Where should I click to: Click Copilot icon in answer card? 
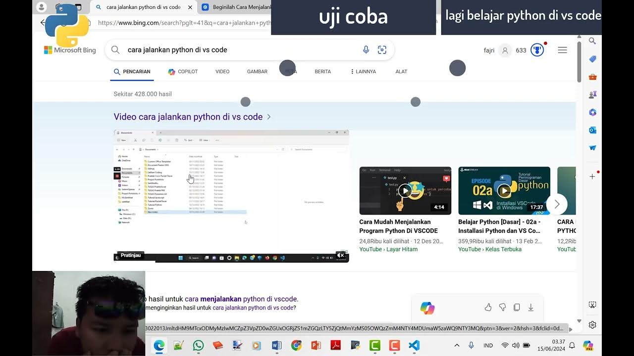point(427,308)
